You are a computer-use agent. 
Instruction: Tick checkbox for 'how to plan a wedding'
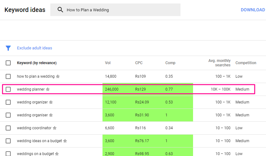click(x=8, y=76)
